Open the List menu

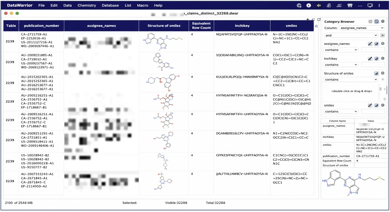coord(128,5)
